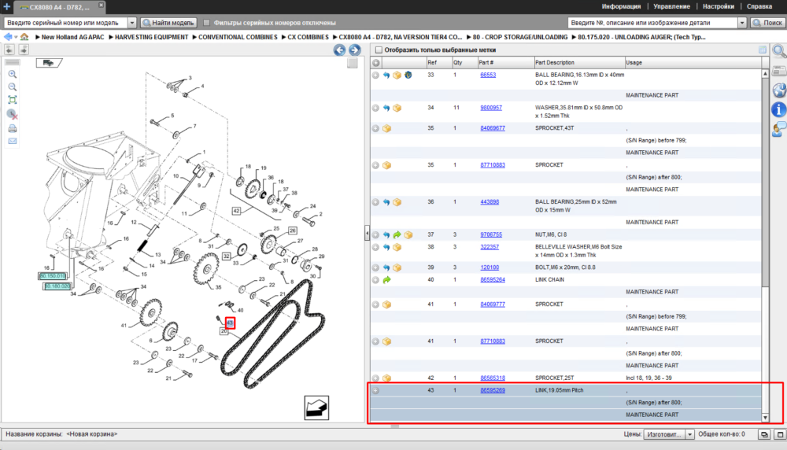Image resolution: width=787 pixels, height=450 pixels.
Task: Click the package icon for part 84069777
Action: coord(386,304)
